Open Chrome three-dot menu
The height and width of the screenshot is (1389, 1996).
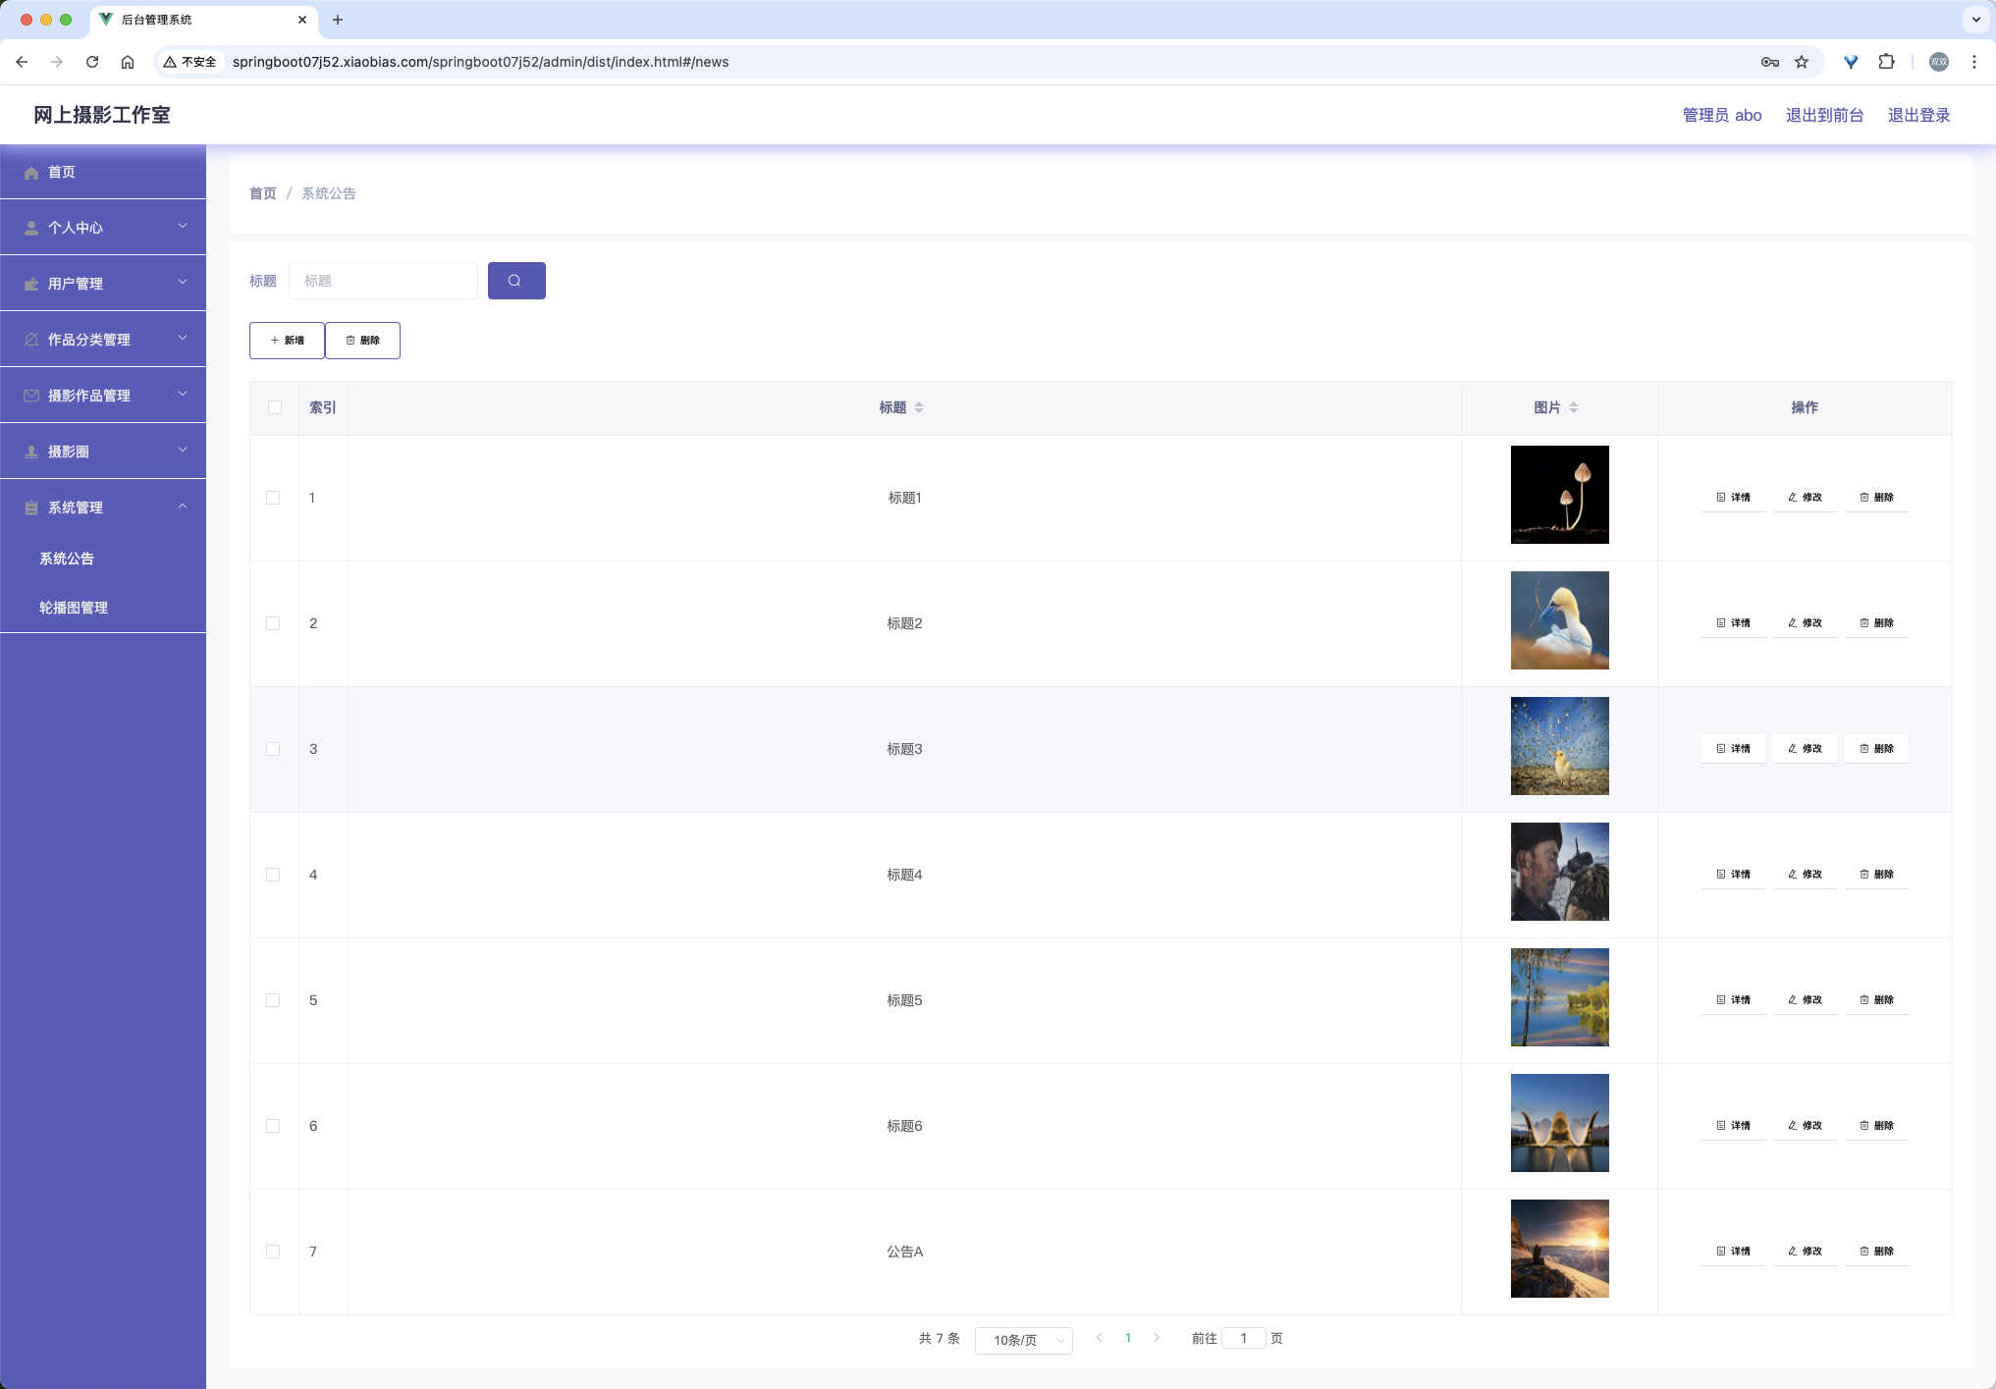1974,62
